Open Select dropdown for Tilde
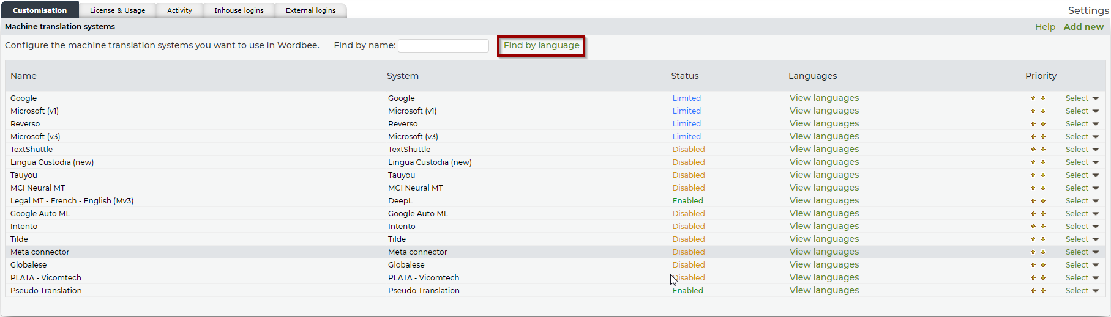The height and width of the screenshot is (317, 1111). click(1082, 239)
